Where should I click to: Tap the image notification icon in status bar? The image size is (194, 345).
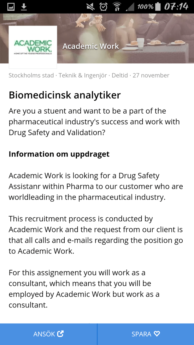click(x=11, y=7)
